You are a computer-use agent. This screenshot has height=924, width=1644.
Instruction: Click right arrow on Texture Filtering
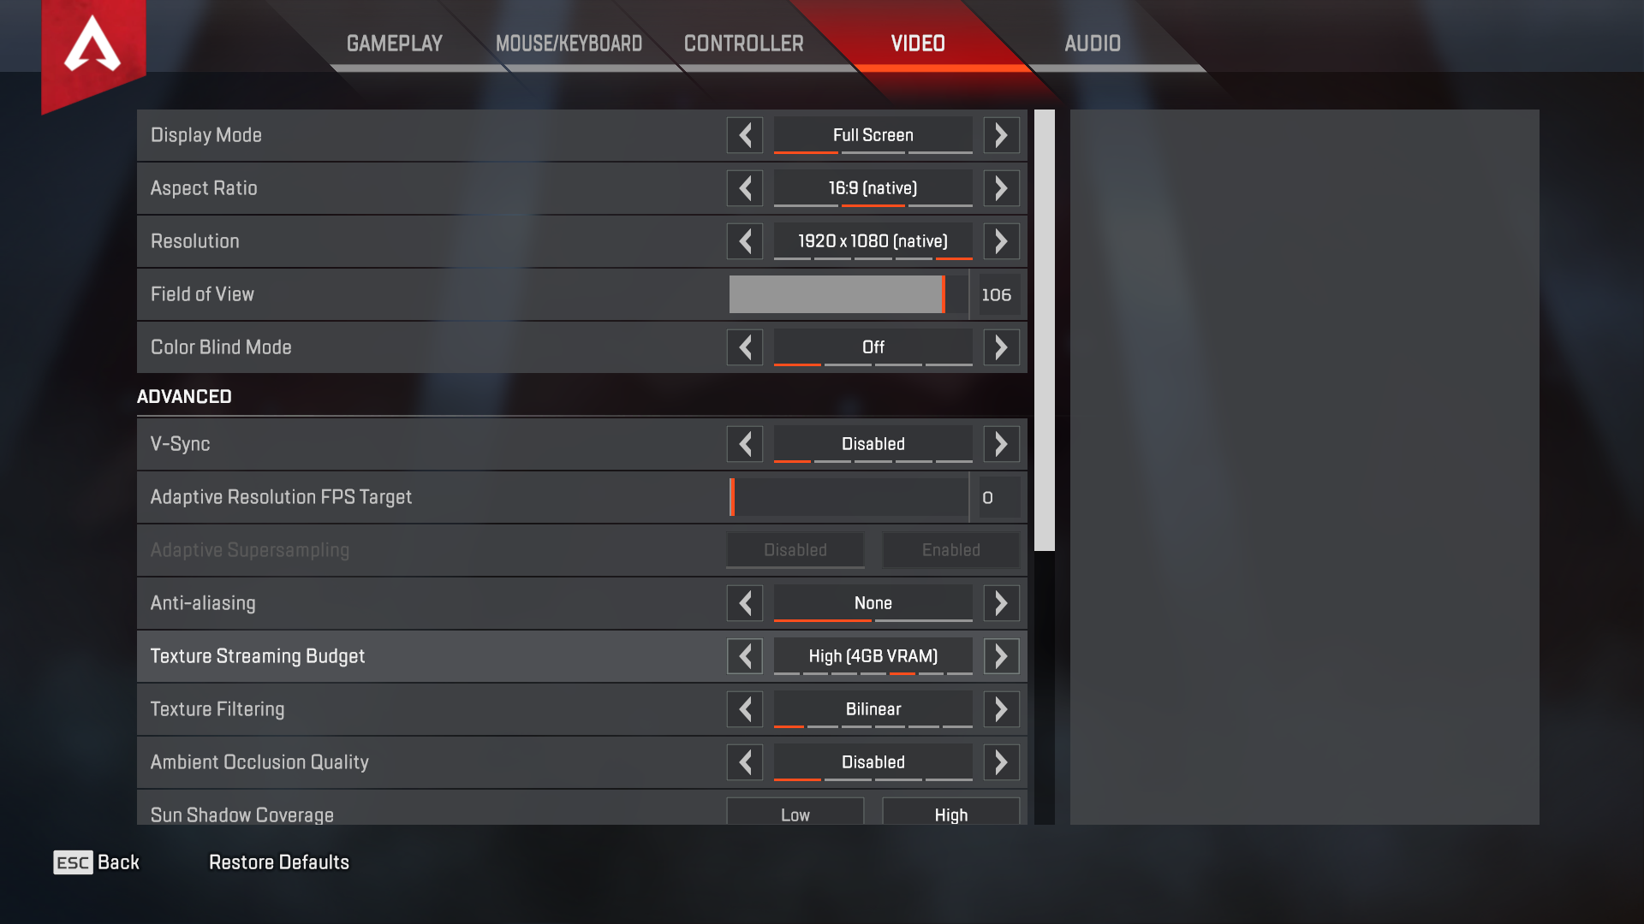[1000, 708]
